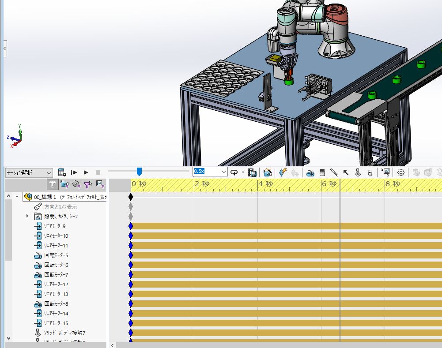Screen dimensions: 442x348
Task: Click Play from Start button
Action: click(74, 172)
